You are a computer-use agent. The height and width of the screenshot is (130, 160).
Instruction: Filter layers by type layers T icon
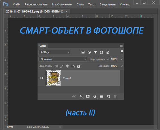[x=95, y=52]
